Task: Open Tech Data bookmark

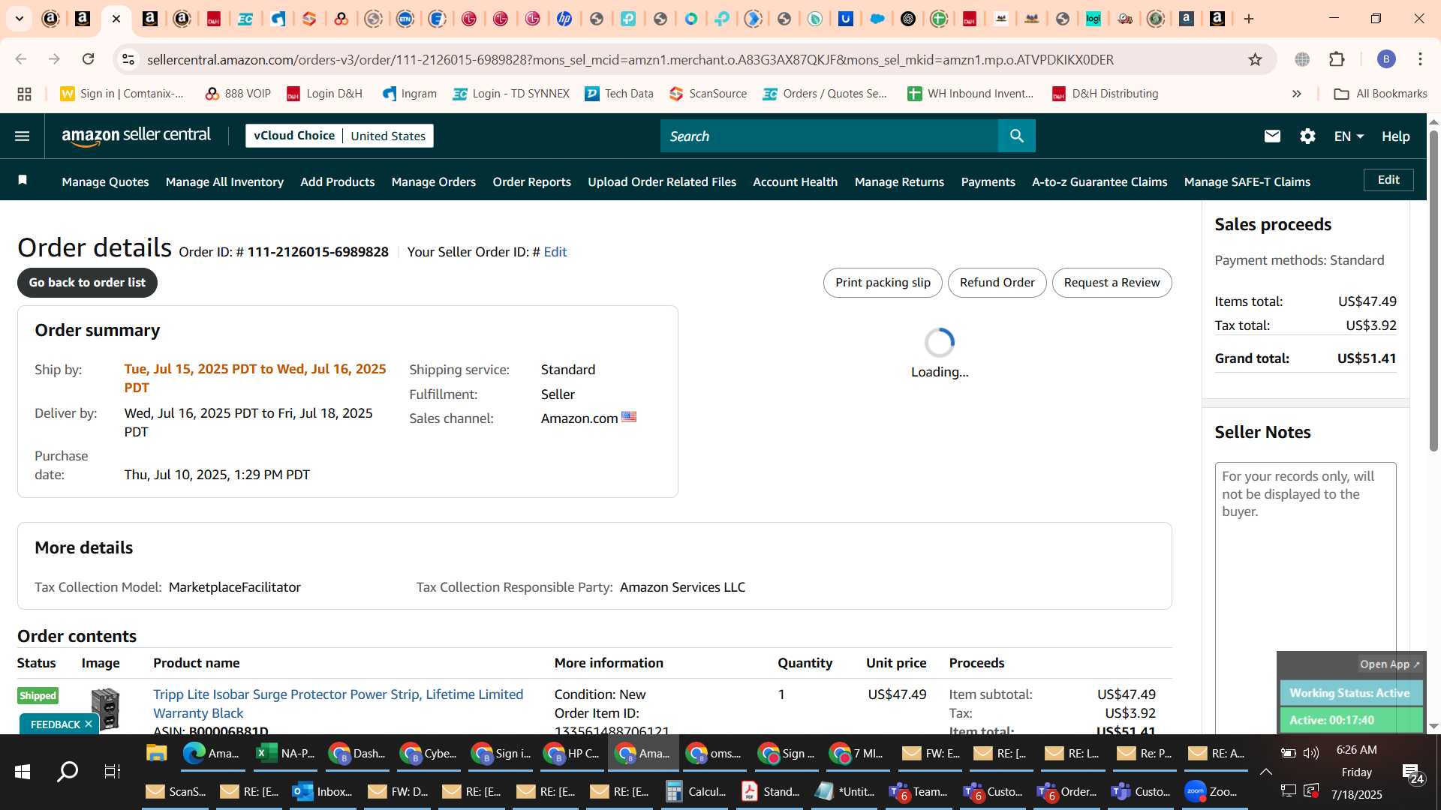Action: coord(619,94)
